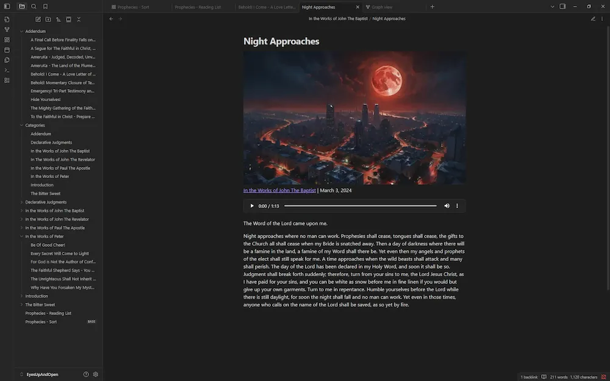The image size is (610, 381).
Task: Open the Bookmarks panel
Action: pyautogui.click(x=45, y=6)
